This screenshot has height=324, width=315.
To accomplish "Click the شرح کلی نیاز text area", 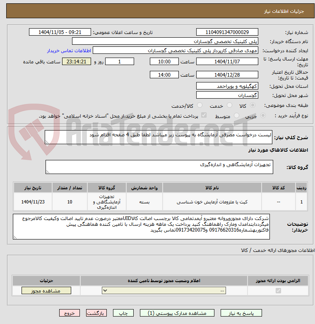I will pyautogui.click(x=159, y=137).
